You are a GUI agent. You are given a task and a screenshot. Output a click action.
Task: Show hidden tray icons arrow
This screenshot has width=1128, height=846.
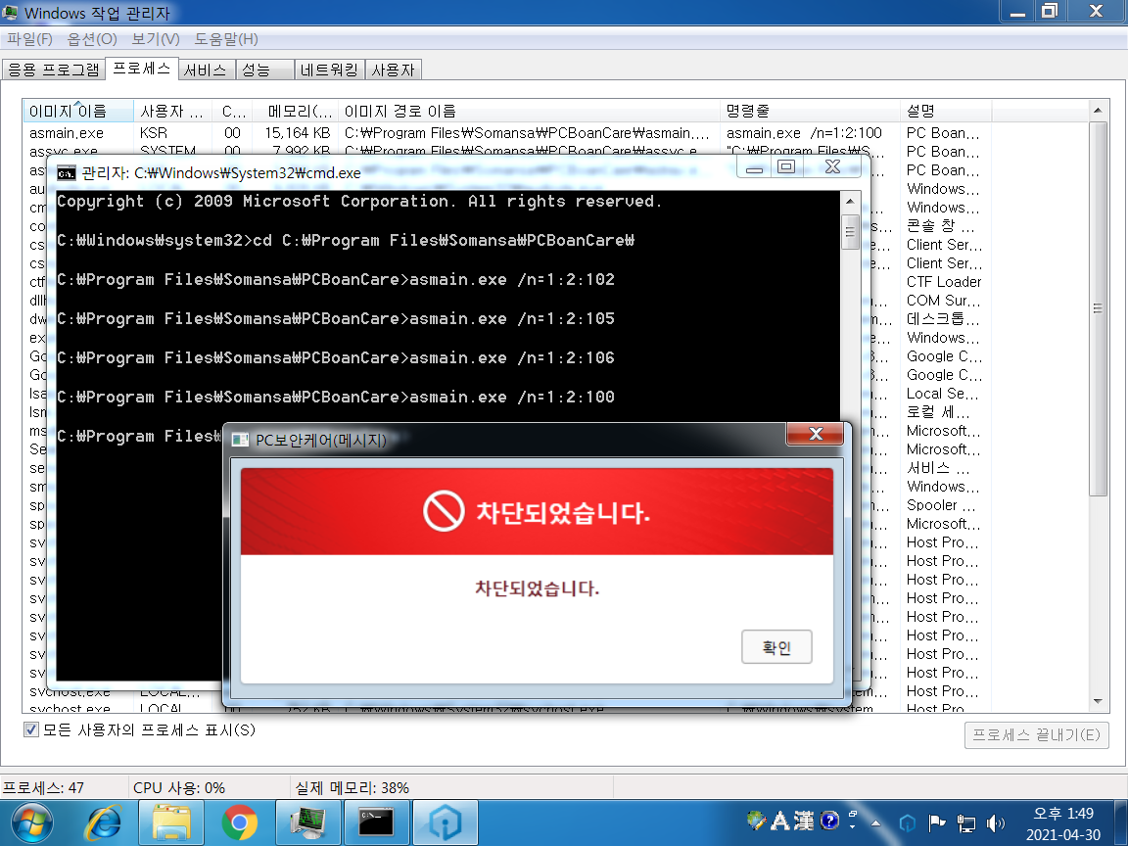click(x=875, y=822)
